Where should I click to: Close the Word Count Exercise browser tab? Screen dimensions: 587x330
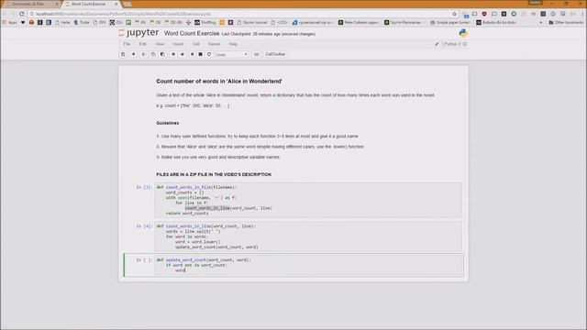[x=116, y=4]
